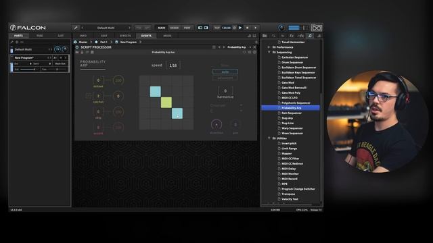This screenshot has height=243, width=433.
Task: Open the INFO tab
Action: pyautogui.click(x=83, y=36)
